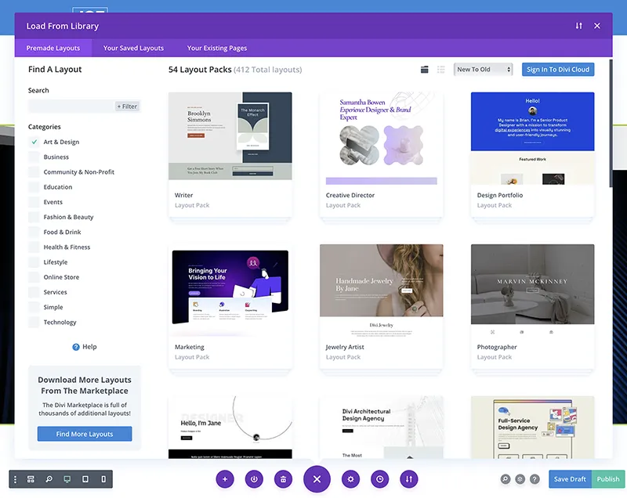Open the Hello, I'm Jane layout thumbnail
This screenshot has height=498, width=627.
230,427
